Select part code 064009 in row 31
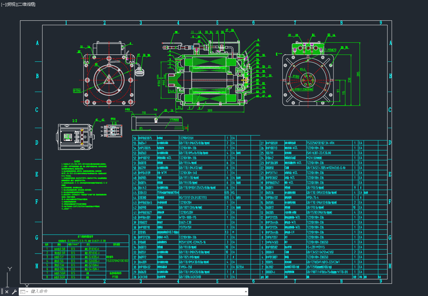 (142, 262)
